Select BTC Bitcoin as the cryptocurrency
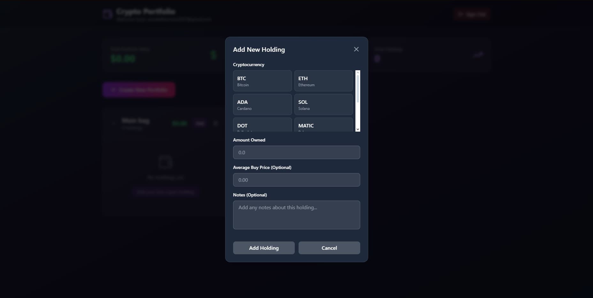Viewport: 593px width, 298px height. [x=262, y=81]
